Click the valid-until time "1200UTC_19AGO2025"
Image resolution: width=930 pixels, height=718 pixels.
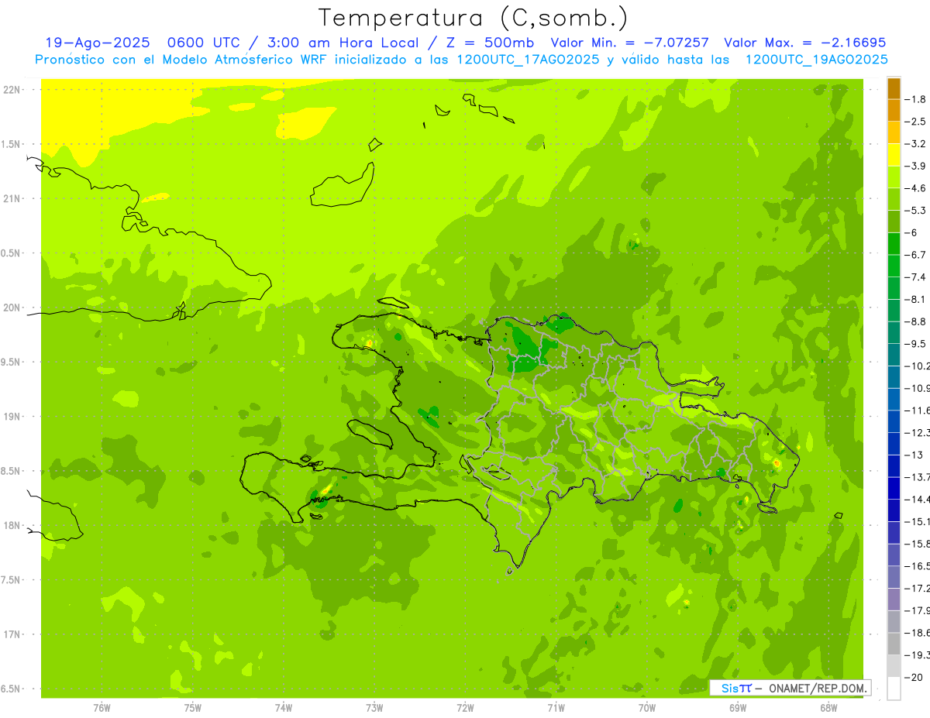click(x=816, y=60)
